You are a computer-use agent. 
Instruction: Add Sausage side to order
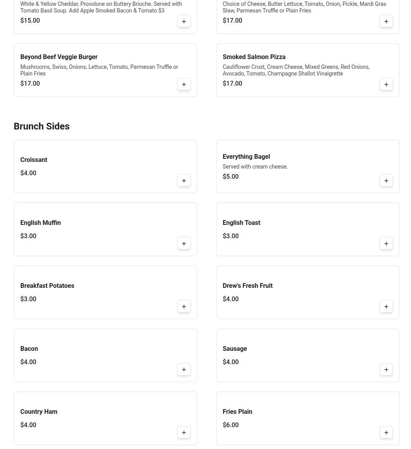(x=386, y=370)
